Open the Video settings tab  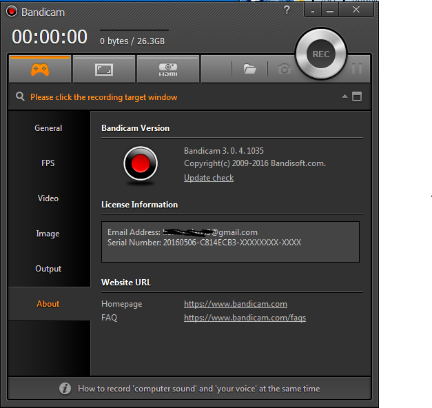[48, 198]
